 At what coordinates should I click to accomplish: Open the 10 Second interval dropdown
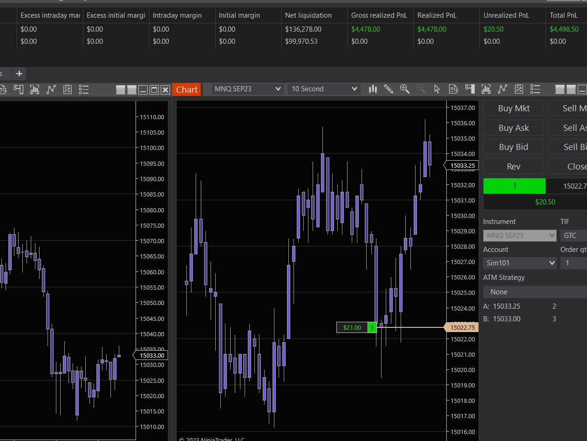324,89
